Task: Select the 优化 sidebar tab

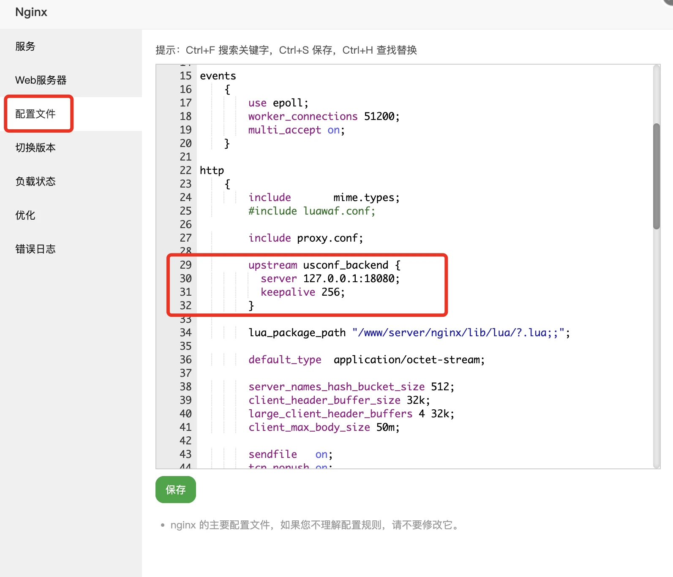Action: (x=71, y=215)
